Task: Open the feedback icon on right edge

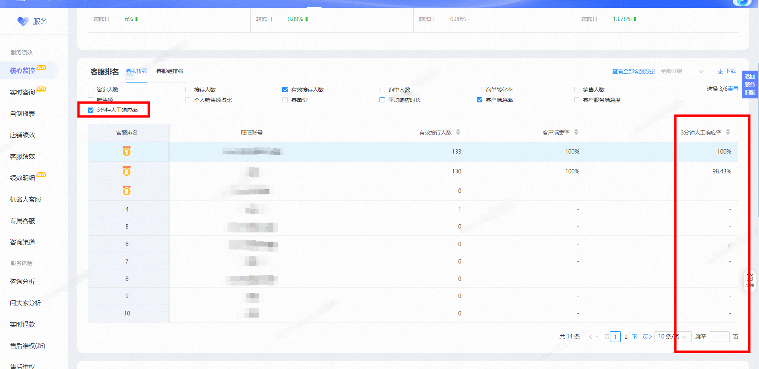Action: tap(750, 280)
